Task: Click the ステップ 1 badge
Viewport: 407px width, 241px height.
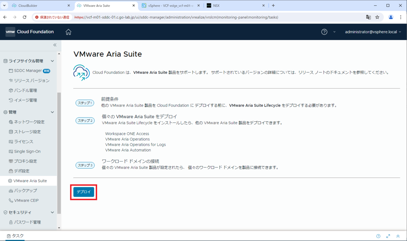Action: point(85,103)
